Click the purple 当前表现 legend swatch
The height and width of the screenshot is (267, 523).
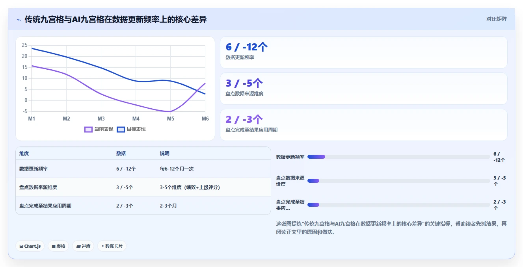pyautogui.click(x=89, y=129)
